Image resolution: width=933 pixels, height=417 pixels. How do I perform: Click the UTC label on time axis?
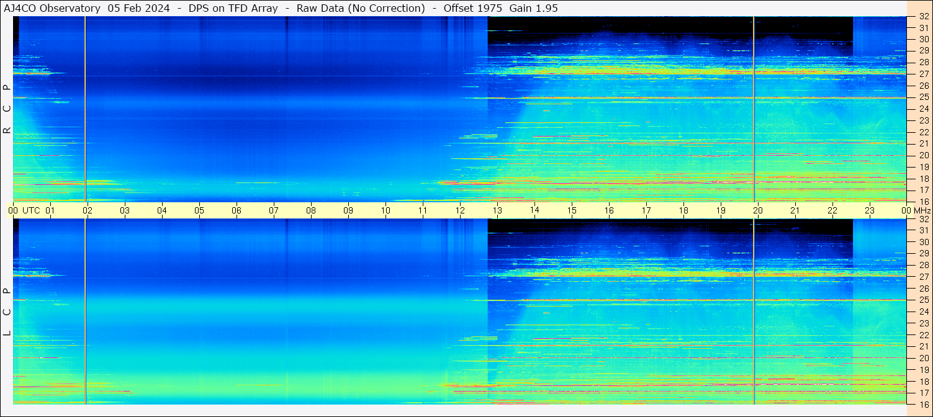coord(32,210)
